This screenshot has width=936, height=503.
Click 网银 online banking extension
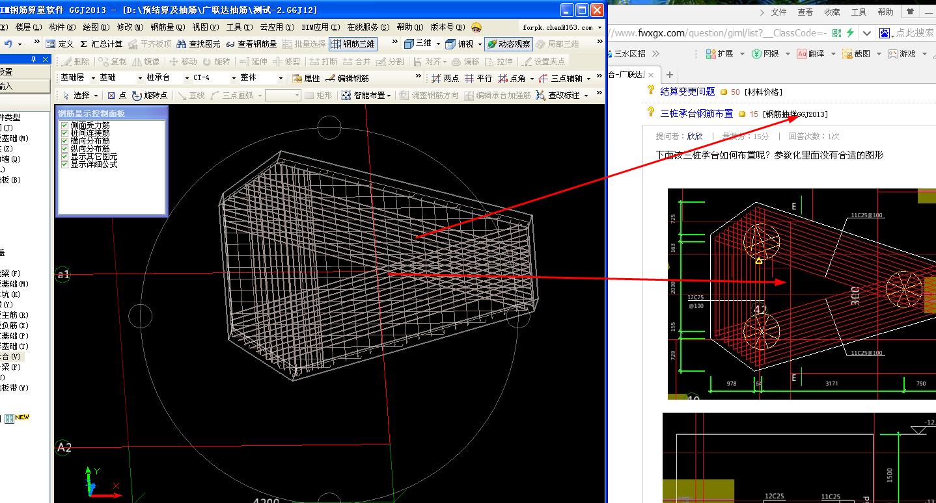click(765, 54)
